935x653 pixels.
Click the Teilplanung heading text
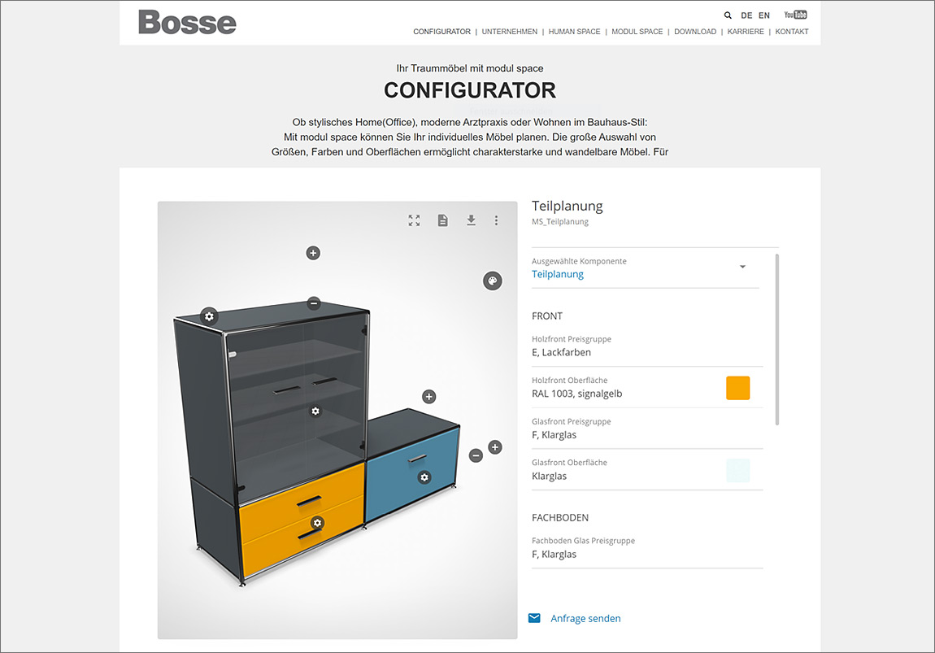click(x=567, y=207)
